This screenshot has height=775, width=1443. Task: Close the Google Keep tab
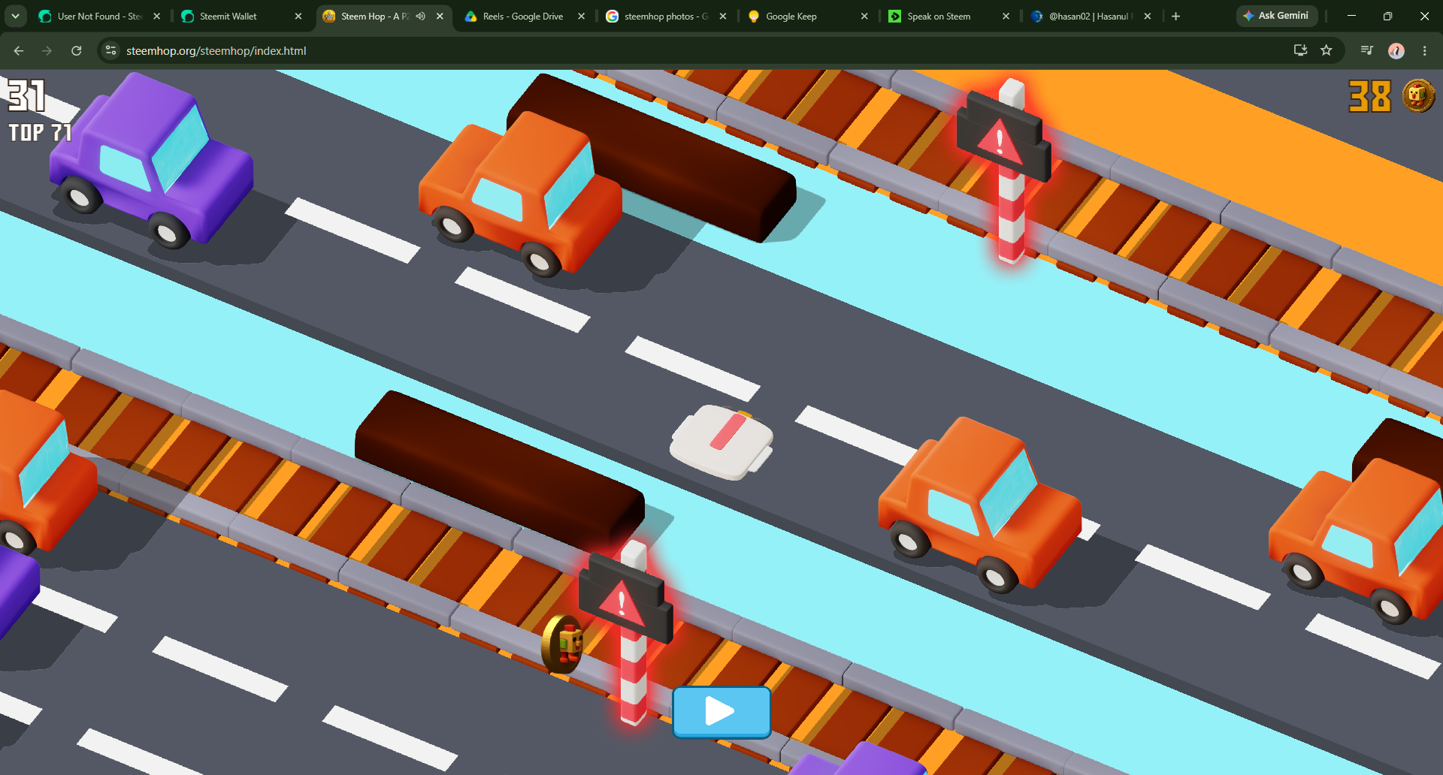pyautogui.click(x=864, y=16)
